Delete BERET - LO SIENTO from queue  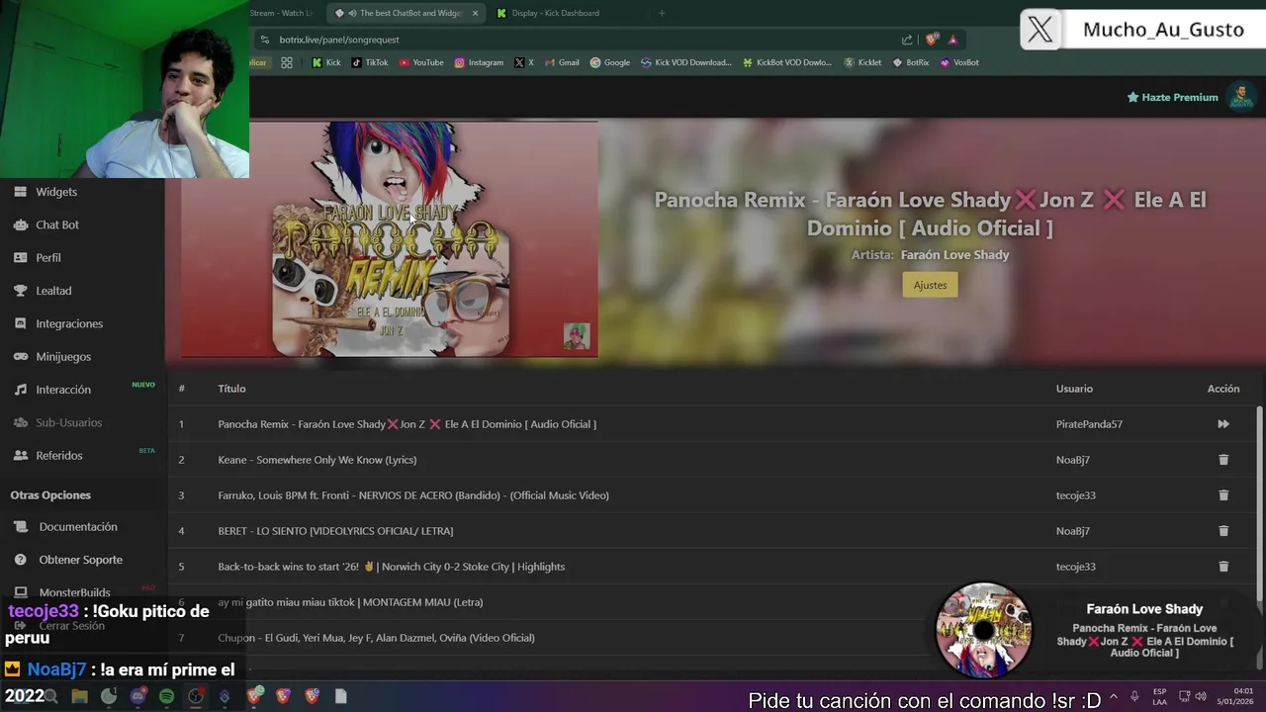point(1223,531)
